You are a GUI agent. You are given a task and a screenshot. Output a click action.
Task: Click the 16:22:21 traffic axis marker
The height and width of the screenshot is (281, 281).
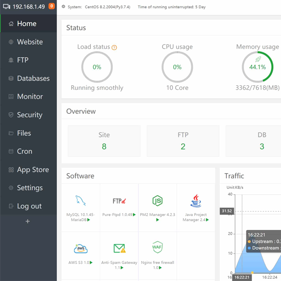pyautogui.click(x=242, y=277)
